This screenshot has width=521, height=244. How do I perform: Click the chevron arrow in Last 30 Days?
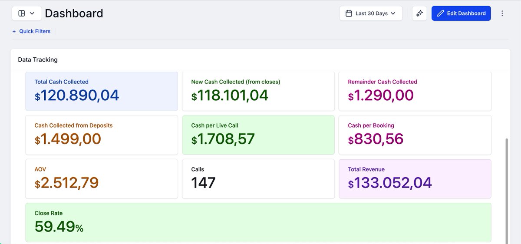coord(393,13)
